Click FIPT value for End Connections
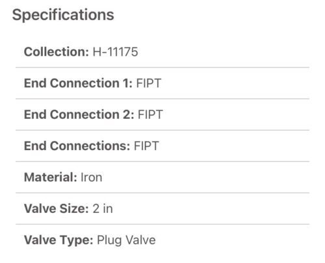 [x=146, y=146]
